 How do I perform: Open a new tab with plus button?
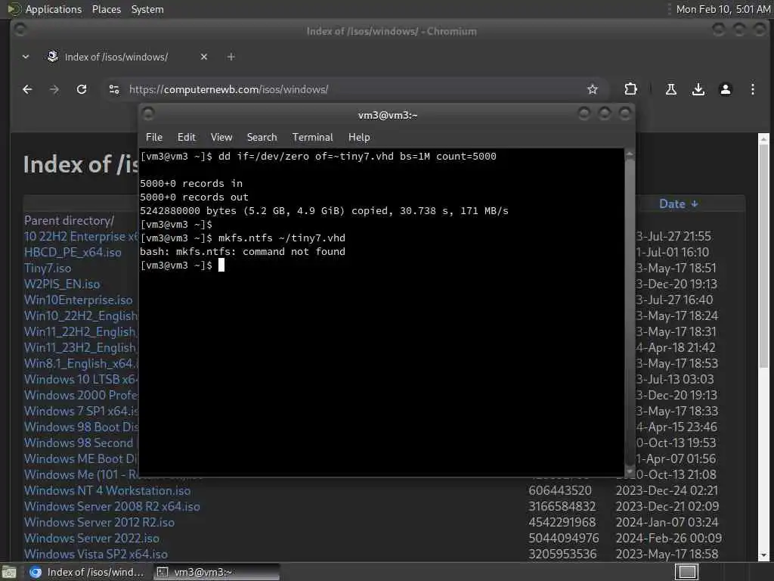click(231, 57)
